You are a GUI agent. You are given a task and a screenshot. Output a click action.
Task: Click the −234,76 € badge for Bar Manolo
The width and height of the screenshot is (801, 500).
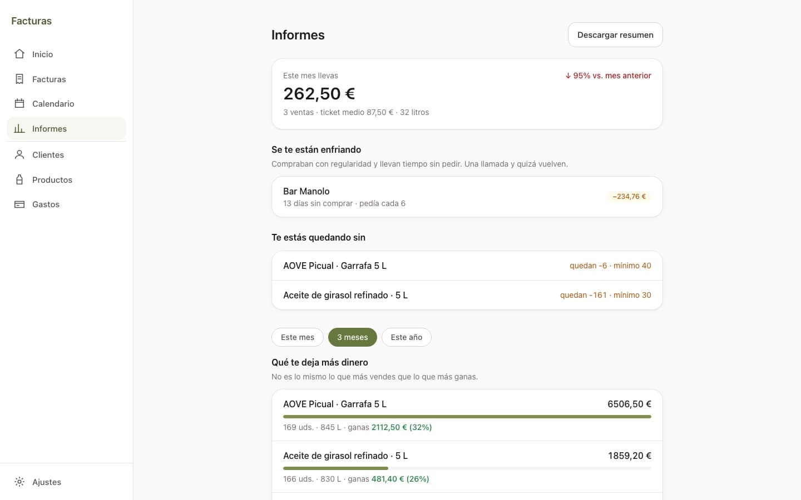coord(629,196)
